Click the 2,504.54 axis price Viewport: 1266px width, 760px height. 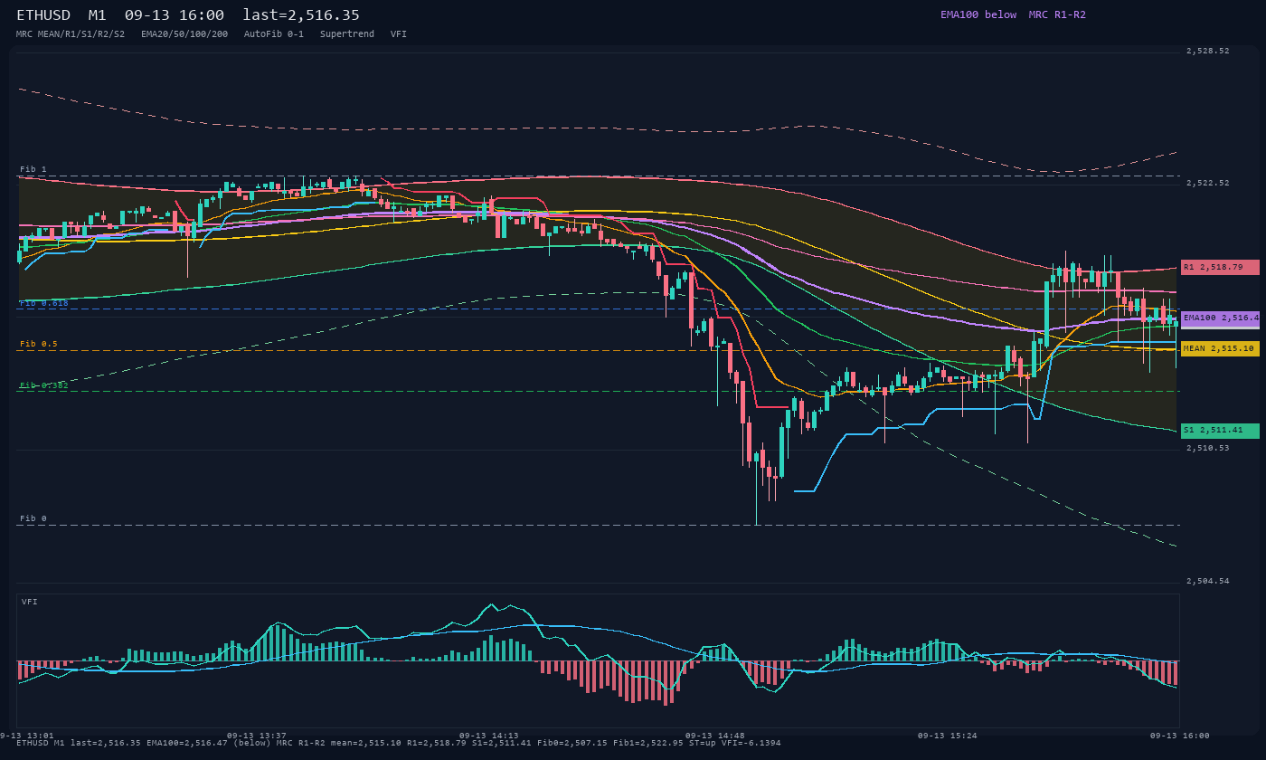point(1208,581)
